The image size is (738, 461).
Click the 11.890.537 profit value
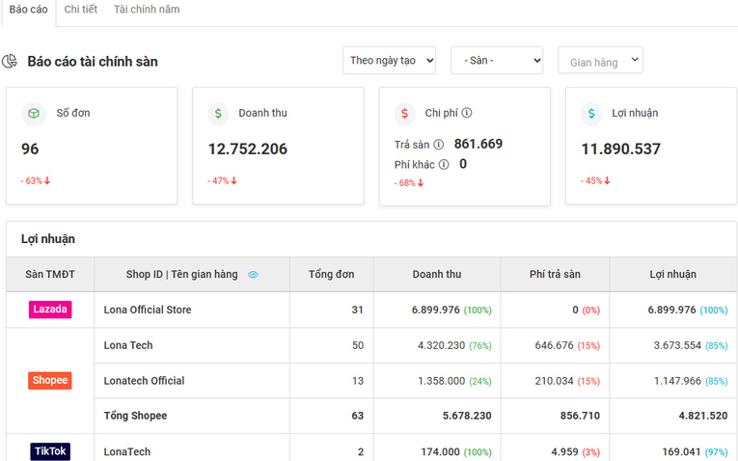click(621, 149)
